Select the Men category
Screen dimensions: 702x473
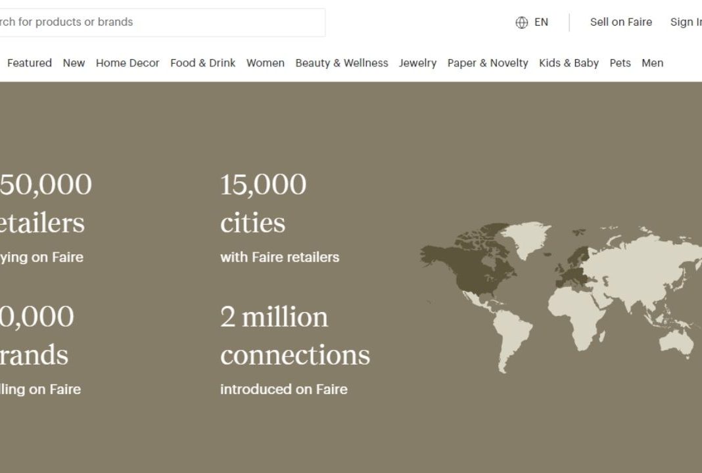pos(652,63)
